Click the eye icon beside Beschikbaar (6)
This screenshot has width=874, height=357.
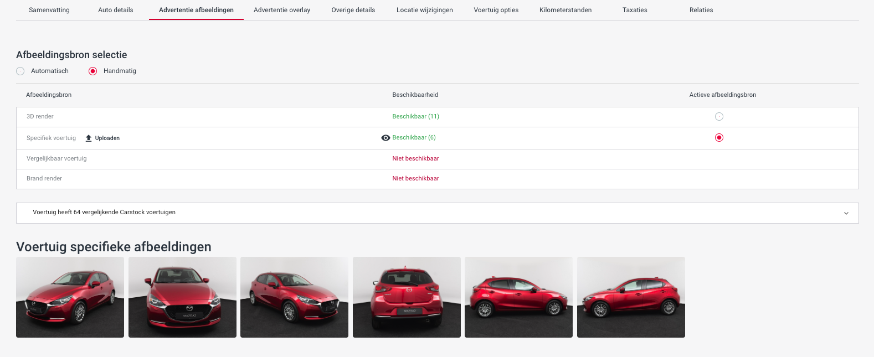tap(385, 138)
